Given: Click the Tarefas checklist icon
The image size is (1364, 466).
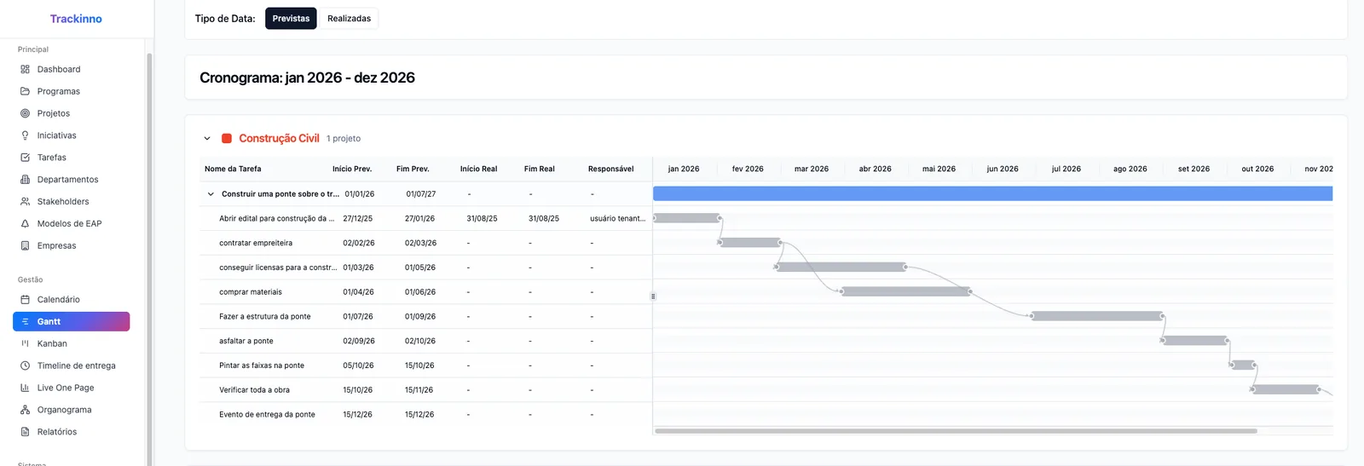Looking at the screenshot, I should [25, 158].
